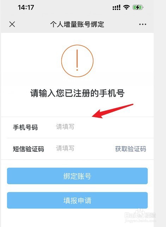The image size is (166, 227).
Task: Tap the jingyan.baidu.com watermark text
Action: pyautogui.click(x=140, y=221)
